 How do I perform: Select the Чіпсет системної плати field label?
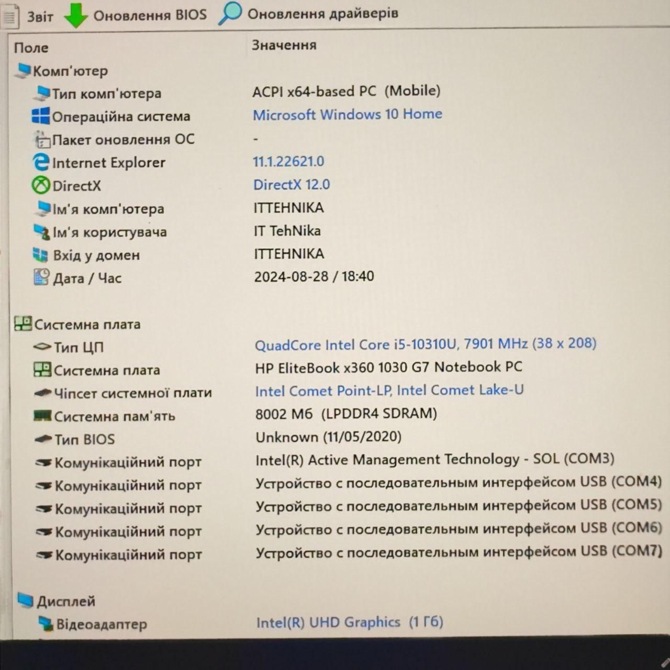tap(133, 394)
